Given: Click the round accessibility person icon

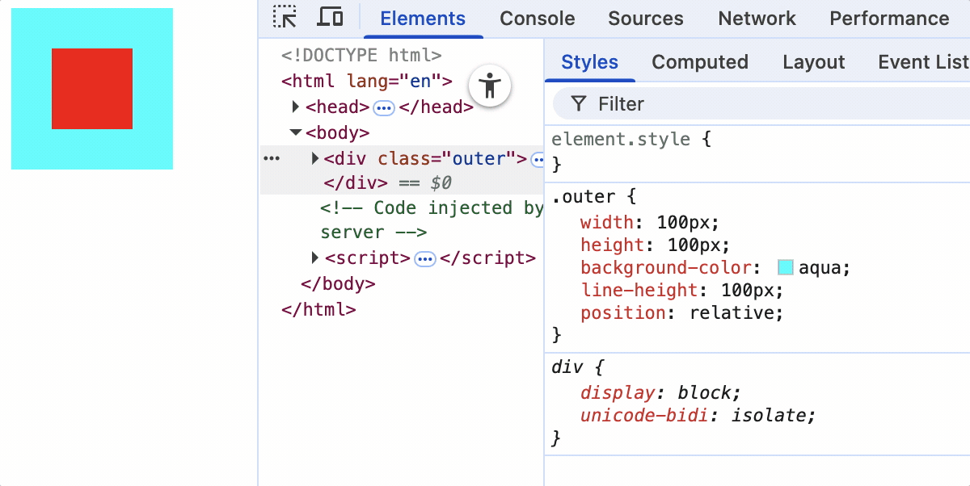Looking at the screenshot, I should click(x=490, y=85).
